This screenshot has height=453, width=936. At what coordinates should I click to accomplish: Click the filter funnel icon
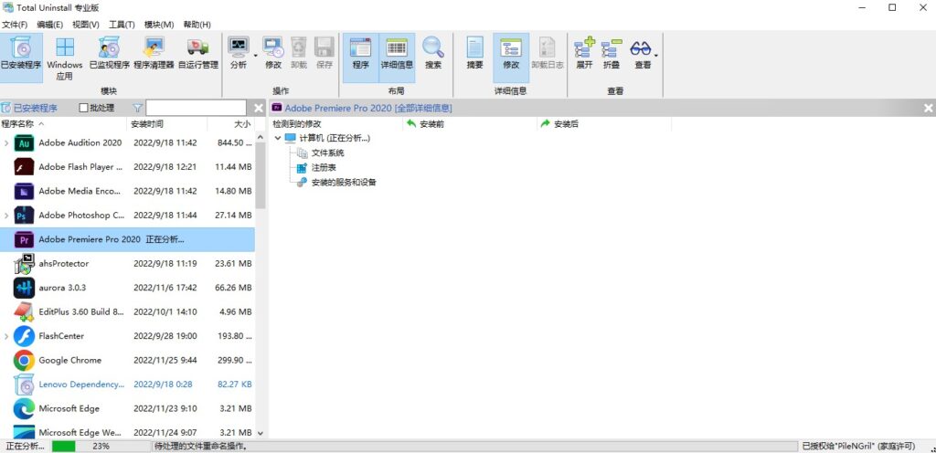(138, 108)
